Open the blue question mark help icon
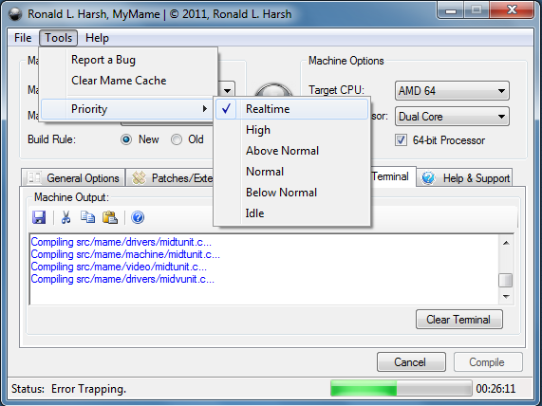The image size is (542, 406). click(138, 217)
